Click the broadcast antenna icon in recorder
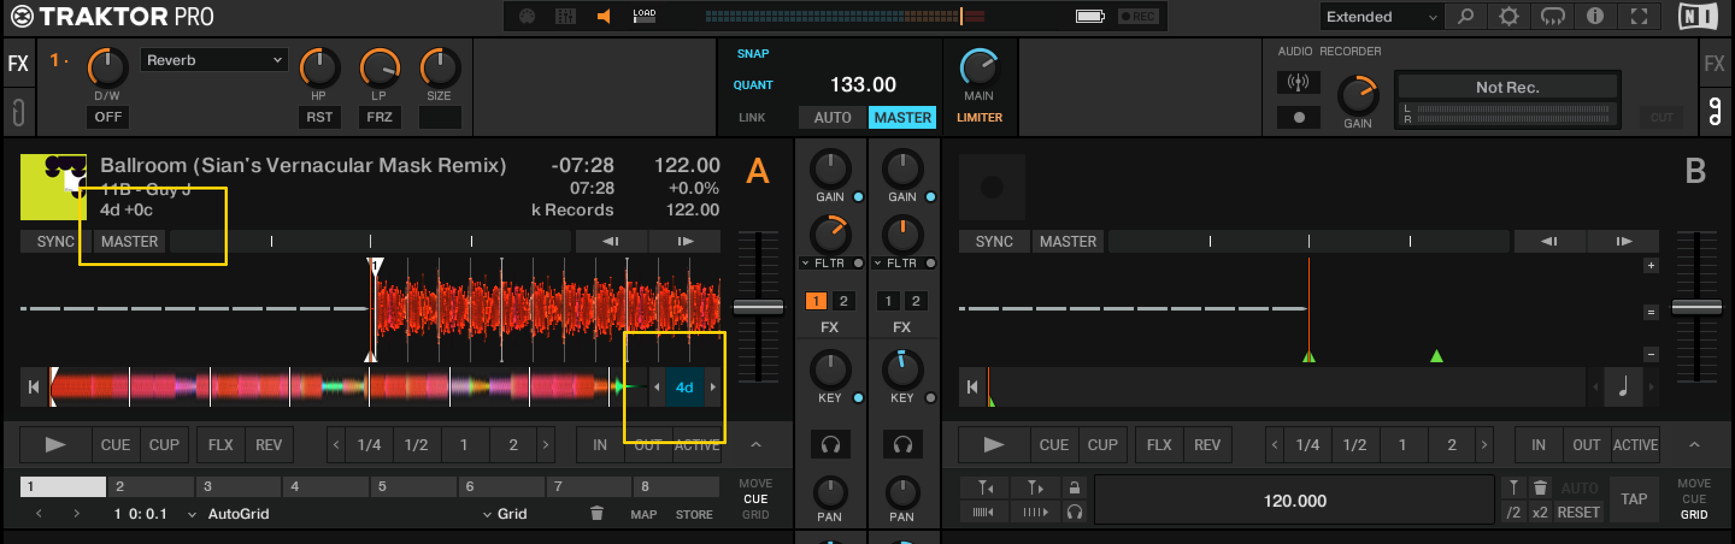Viewport: 1735px width, 544px height. coord(1298,82)
